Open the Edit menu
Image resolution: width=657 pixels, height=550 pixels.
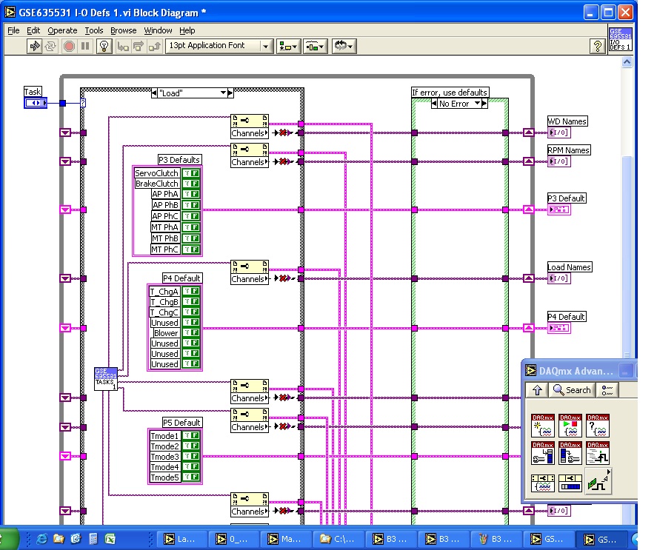(x=33, y=30)
